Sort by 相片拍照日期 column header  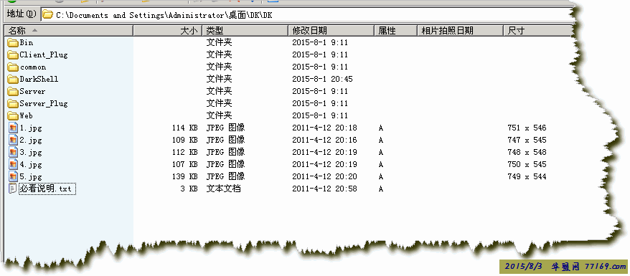pyautogui.click(x=460, y=31)
